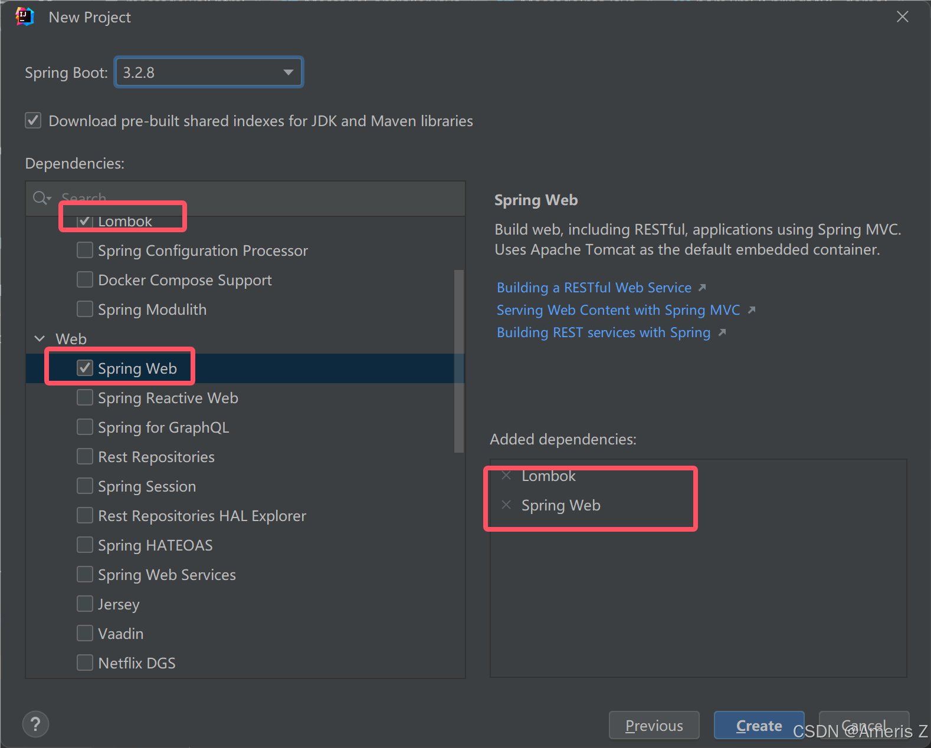Enable Docker Compose Support checkbox

(85, 279)
